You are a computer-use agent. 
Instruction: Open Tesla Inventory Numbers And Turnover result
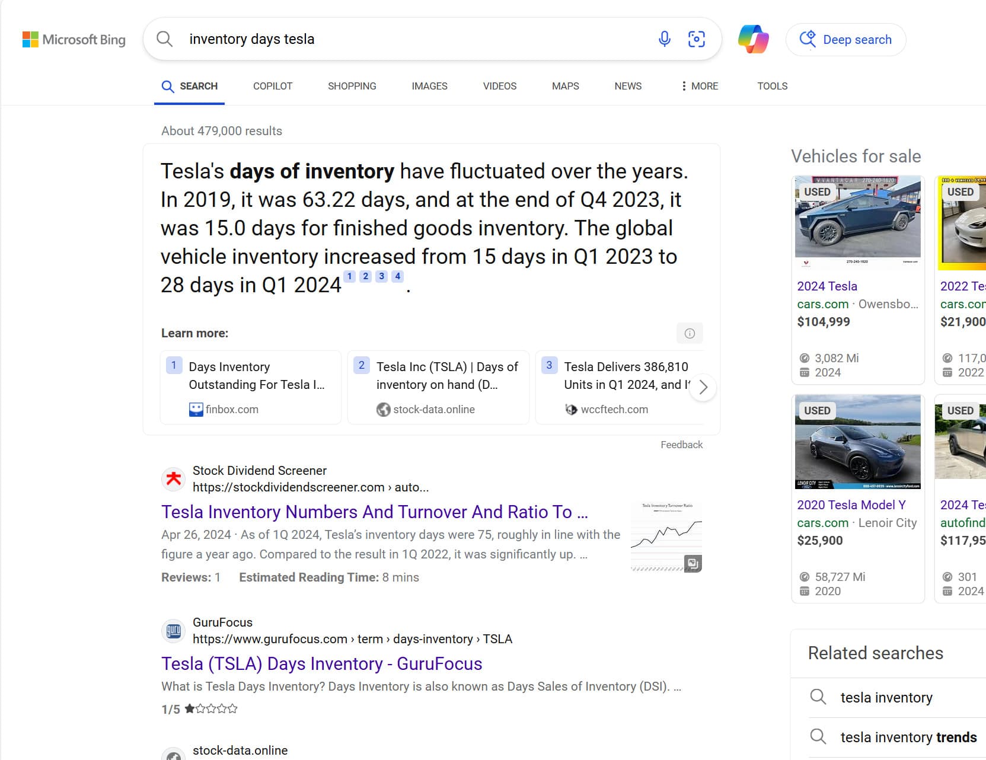pyautogui.click(x=375, y=512)
